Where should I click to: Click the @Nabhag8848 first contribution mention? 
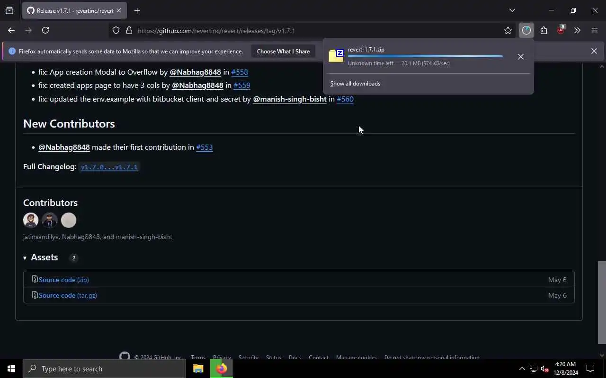pos(64,147)
